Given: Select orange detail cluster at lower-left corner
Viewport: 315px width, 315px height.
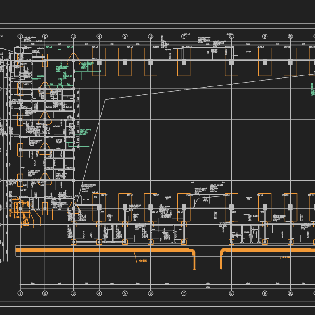Looking at the screenshot, I should (21, 209).
